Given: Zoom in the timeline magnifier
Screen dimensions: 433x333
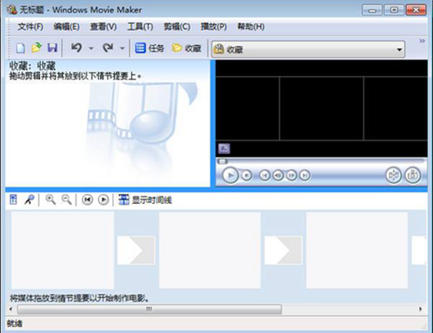Looking at the screenshot, I should 50,200.
